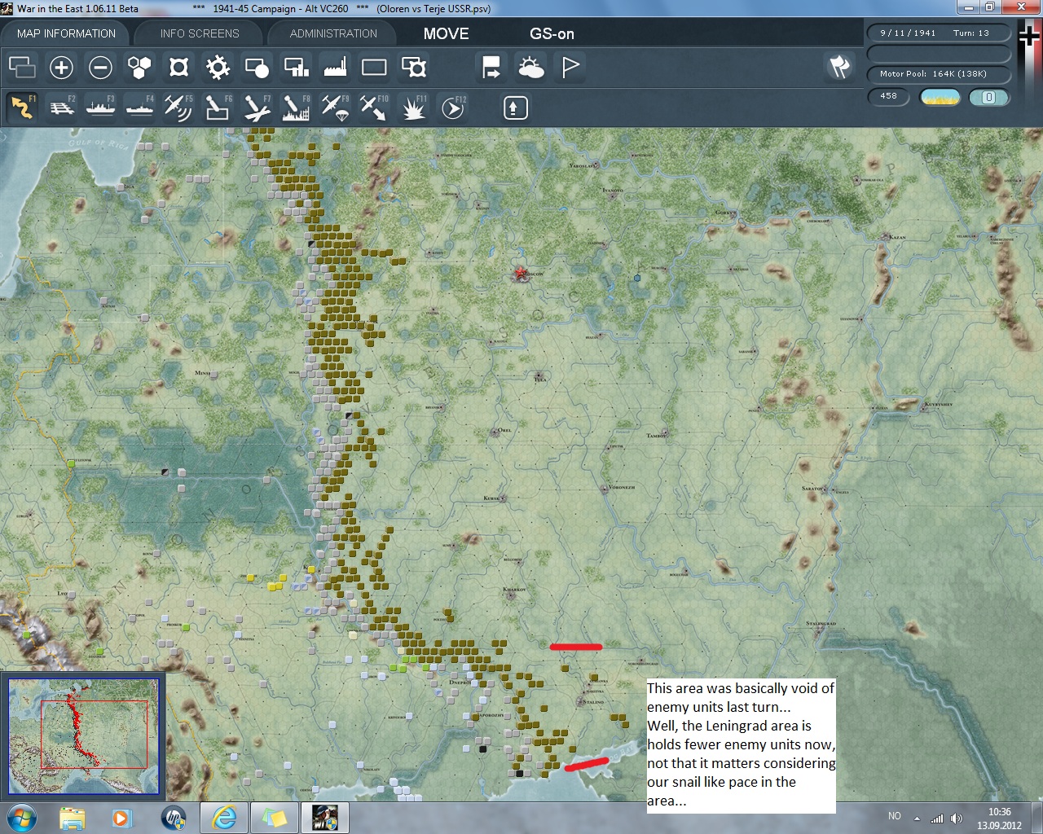Select the F10 air transfer icon
This screenshot has width=1043, height=834.
[x=374, y=107]
